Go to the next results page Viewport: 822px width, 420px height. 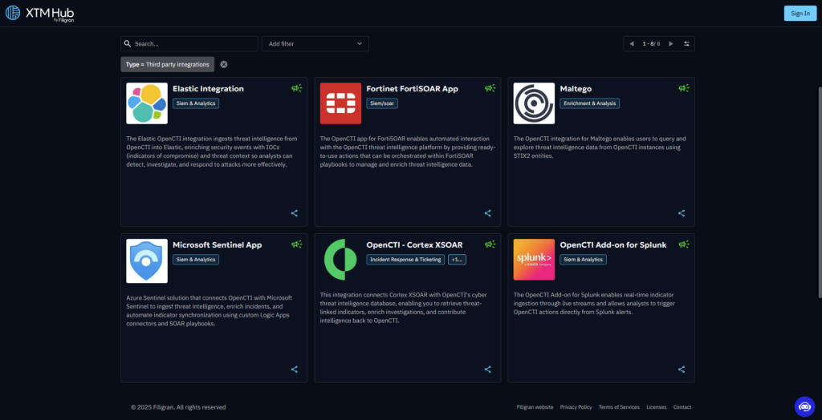click(x=671, y=43)
